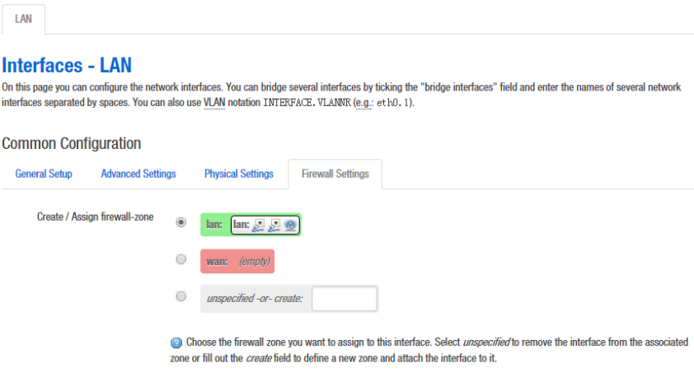Click the LAN interface tab at top
Viewport: 694px width, 377px height.
point(23,19)
